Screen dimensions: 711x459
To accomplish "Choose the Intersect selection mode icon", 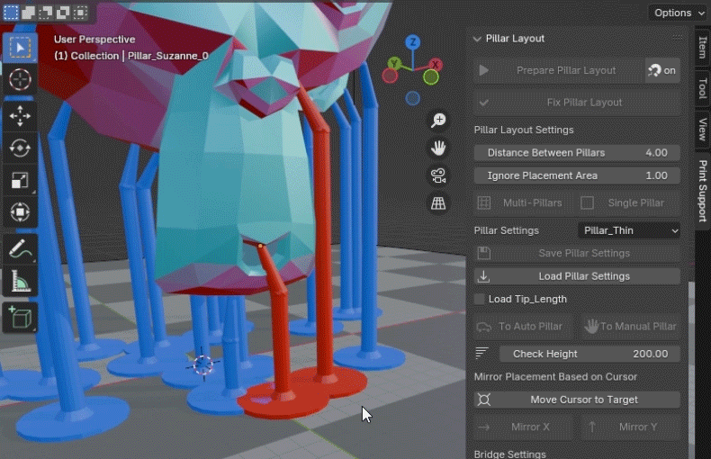I will click(80, 13).
